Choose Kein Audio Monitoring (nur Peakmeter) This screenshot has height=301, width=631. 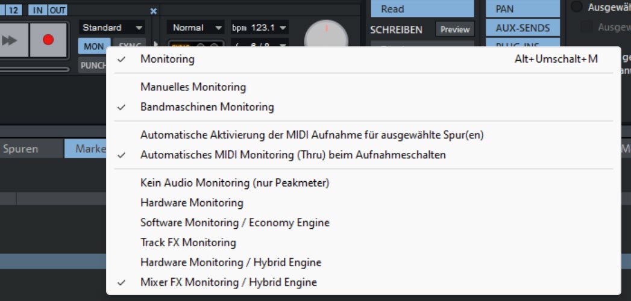[363, 183]
